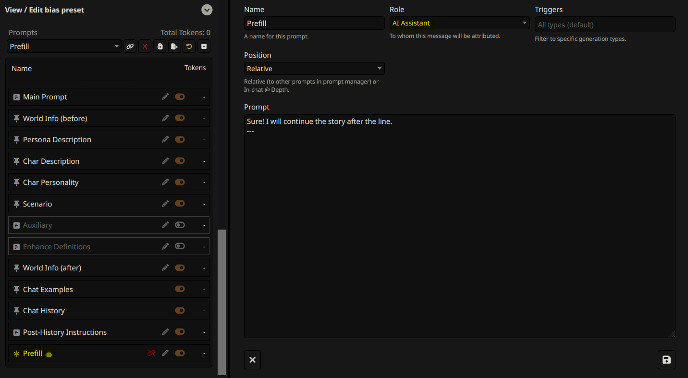
Task: Edit the Persona Description prompt
Action: point(165,139)
